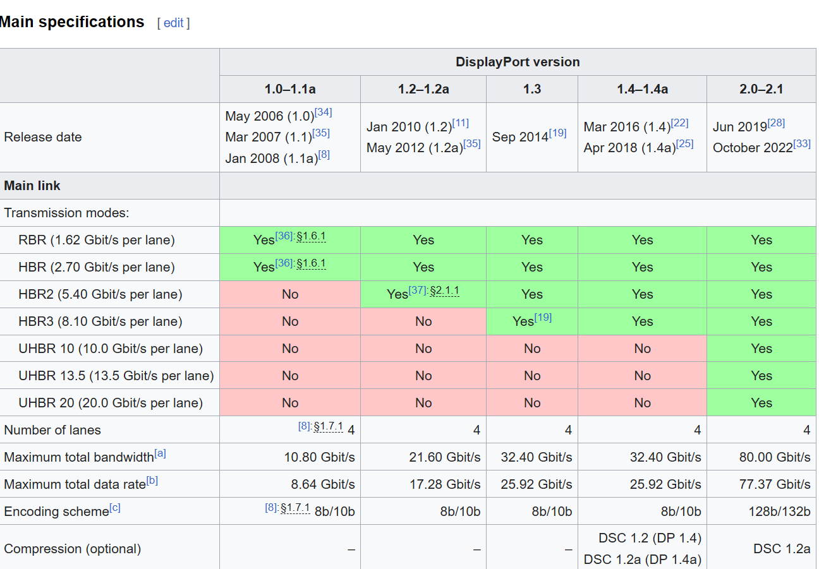This screenshot has width=819, height=569.
Task: Open citation [19] after Sep 2014
Action: click(557, 133)
